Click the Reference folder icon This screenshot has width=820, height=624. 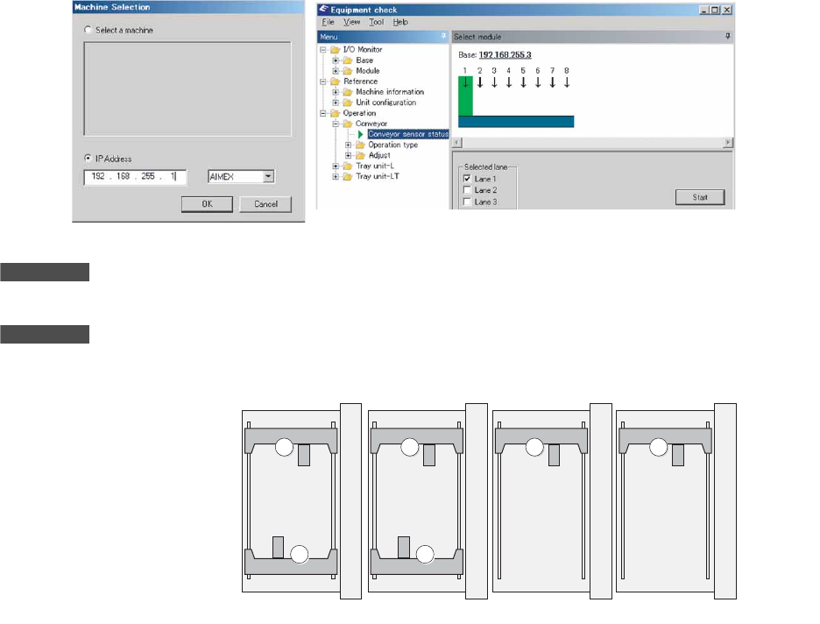click(336, 82)
